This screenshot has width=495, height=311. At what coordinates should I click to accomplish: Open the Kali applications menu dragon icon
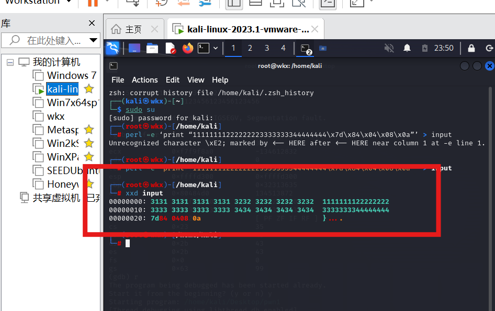113,48
